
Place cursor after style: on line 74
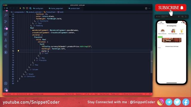point(48,51)
